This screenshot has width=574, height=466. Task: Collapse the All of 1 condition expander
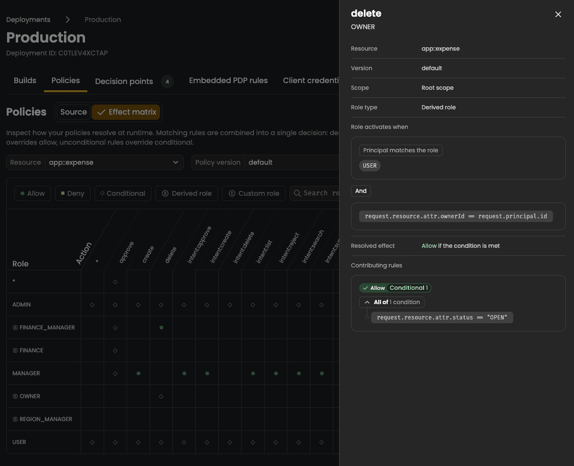pyautogui.click(x=392, y=302)
